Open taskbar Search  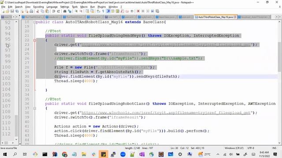15,154
